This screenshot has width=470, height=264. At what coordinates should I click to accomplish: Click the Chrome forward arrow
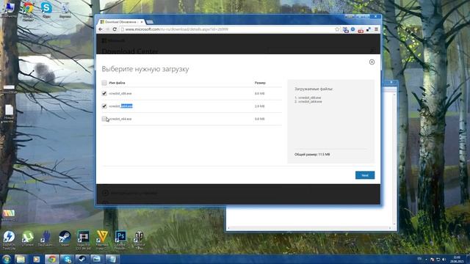107,29
